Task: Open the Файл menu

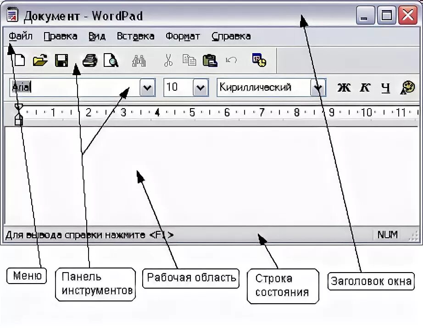Action: click(x=21, y=36)
